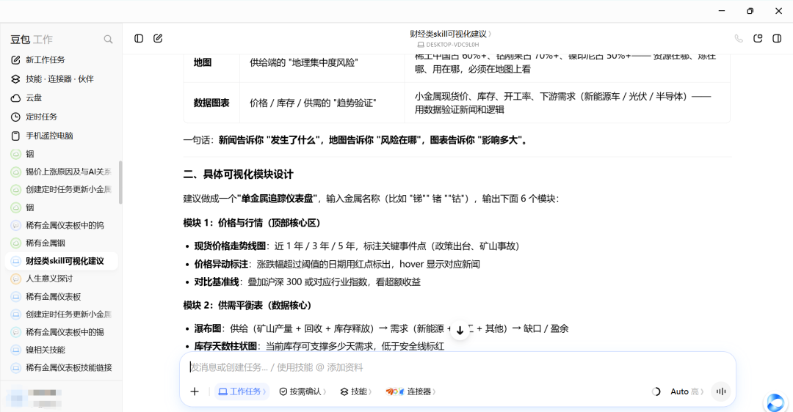This screenshot has width=793, height=412.
Task: Open 技能 · 连接器 · 伙伴 page
Action: tap(61, 78)
